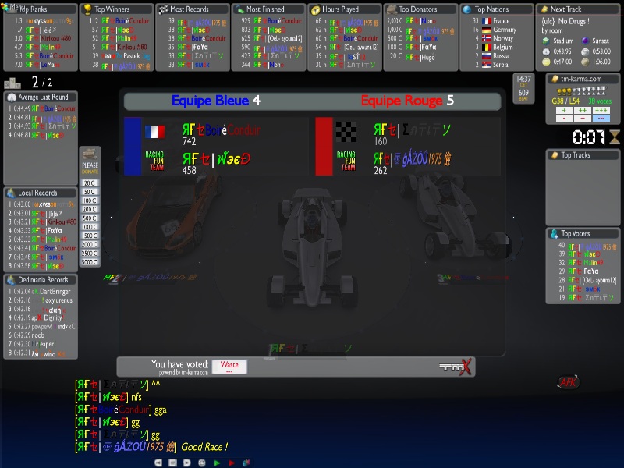Vote single minus on tm-karma
The height and width of the screenshot is (468, 624).
click(564, 119)
